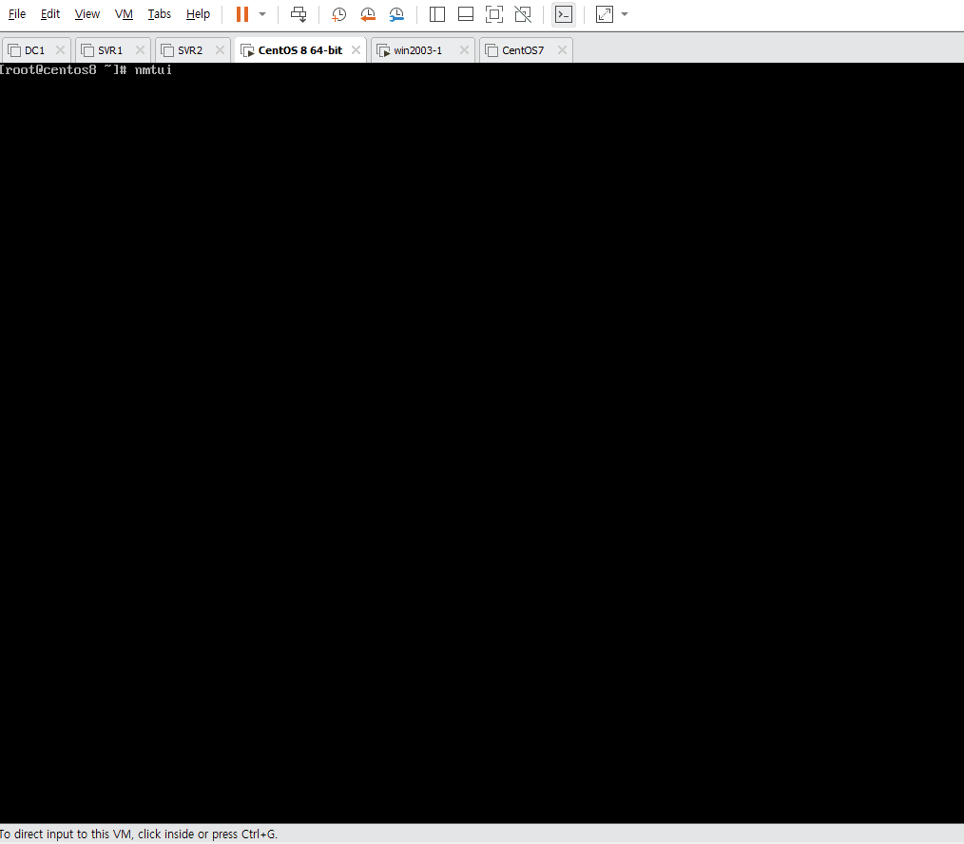Close the CentOS 8 64-bit tab
The width and height of the screenshot is (964, 844).
pyautogui.click(x=356, y=49)
